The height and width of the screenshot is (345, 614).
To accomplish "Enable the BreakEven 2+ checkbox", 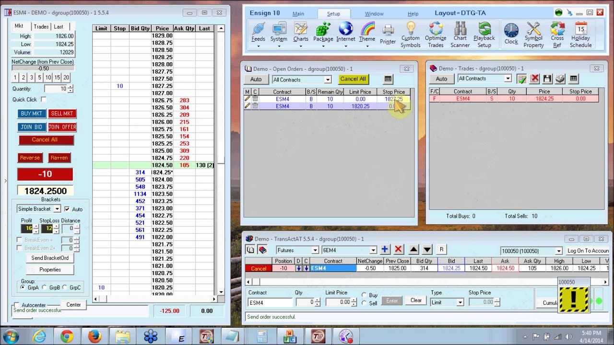I will tap(19, 248).
